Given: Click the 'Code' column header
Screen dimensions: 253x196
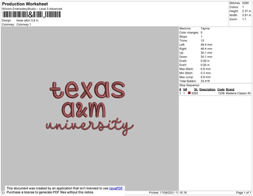Looking at the screenshot, I should coord(221,90).
